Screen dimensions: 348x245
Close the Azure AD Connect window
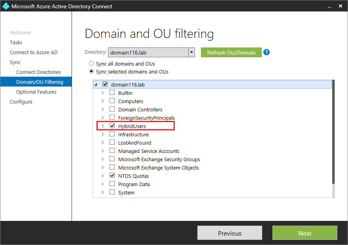(340, 6)
